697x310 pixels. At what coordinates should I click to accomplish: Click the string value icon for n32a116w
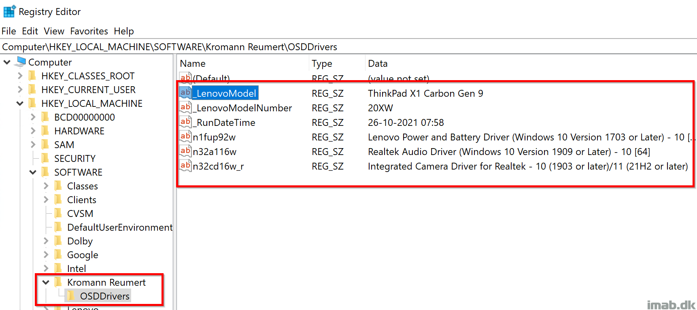185,151
